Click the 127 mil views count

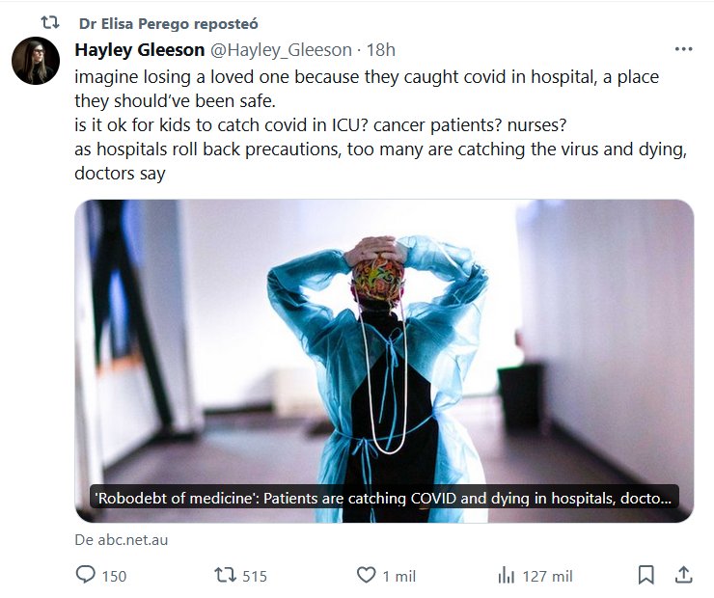click(548, 576)
